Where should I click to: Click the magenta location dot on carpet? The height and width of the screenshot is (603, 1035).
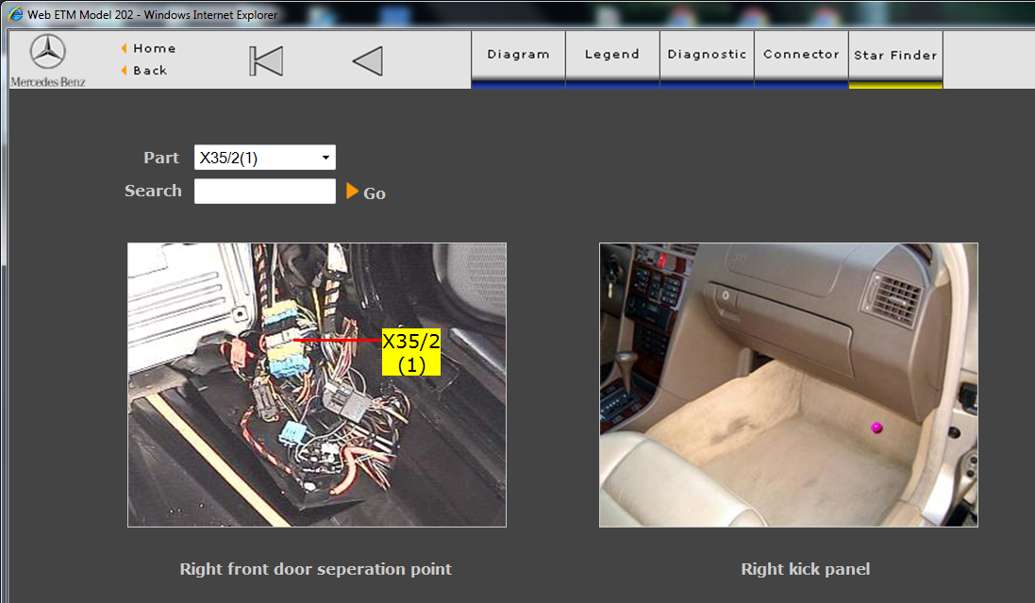(876, 427)
